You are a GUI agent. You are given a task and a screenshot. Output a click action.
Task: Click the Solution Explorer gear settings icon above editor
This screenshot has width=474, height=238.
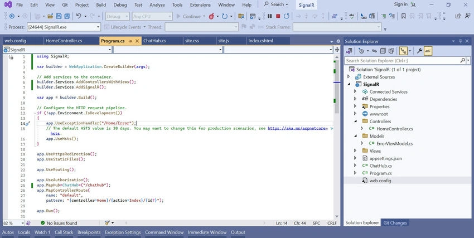(x=338, y=41)
